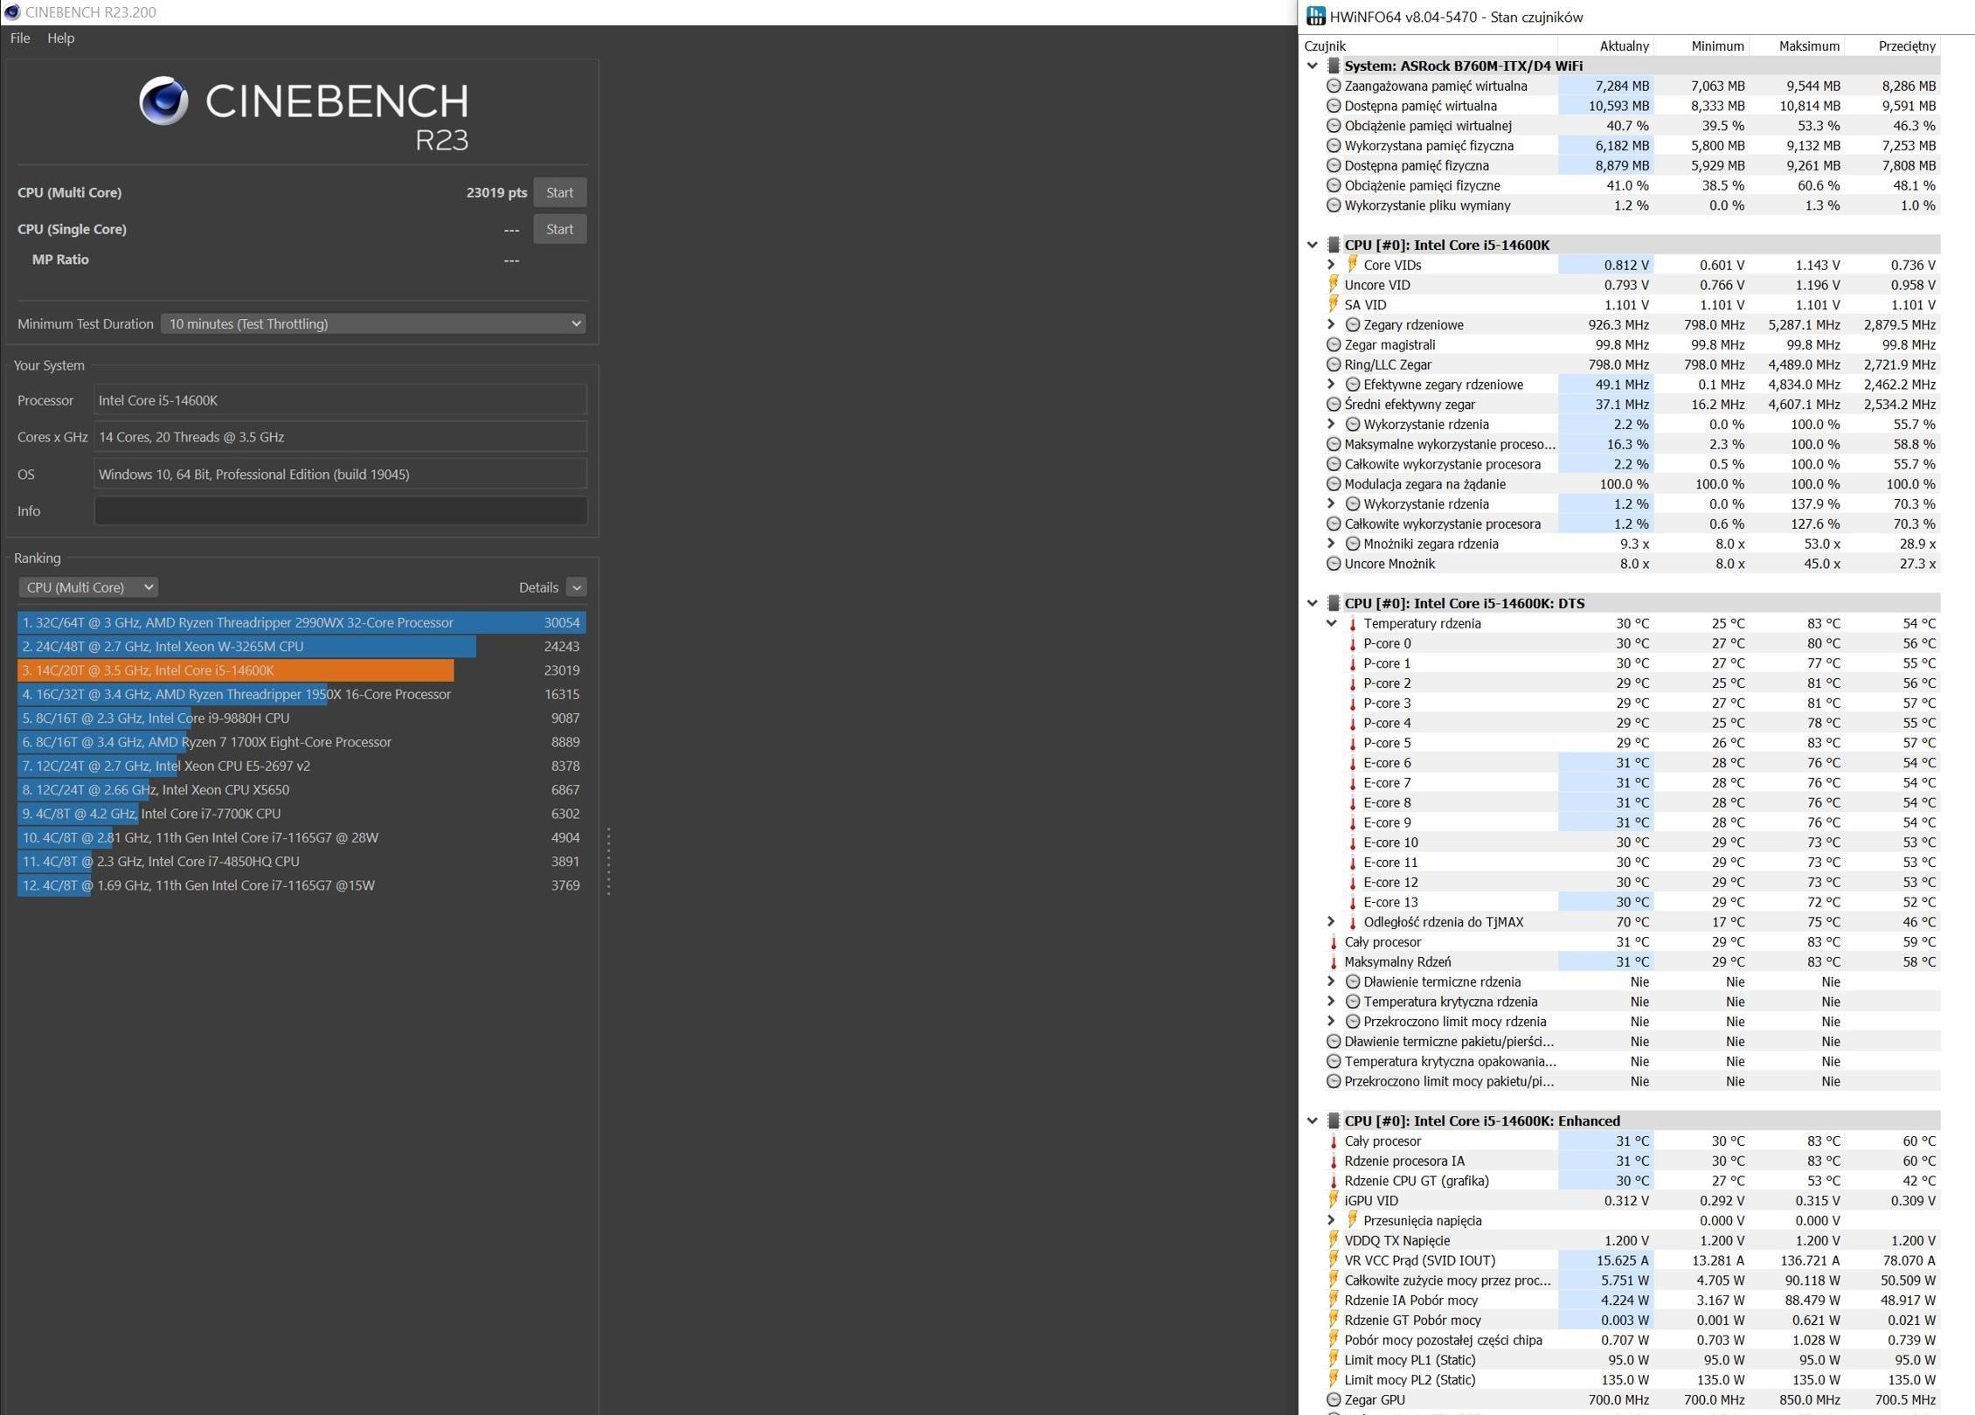
Task: Open the Help menu
Action: pyautogui.click(x=60, y=38)
